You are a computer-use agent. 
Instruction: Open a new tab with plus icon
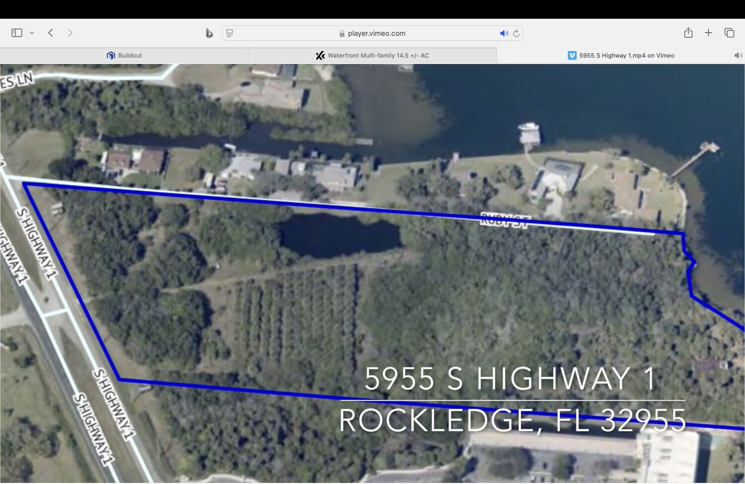click(708, 33)
